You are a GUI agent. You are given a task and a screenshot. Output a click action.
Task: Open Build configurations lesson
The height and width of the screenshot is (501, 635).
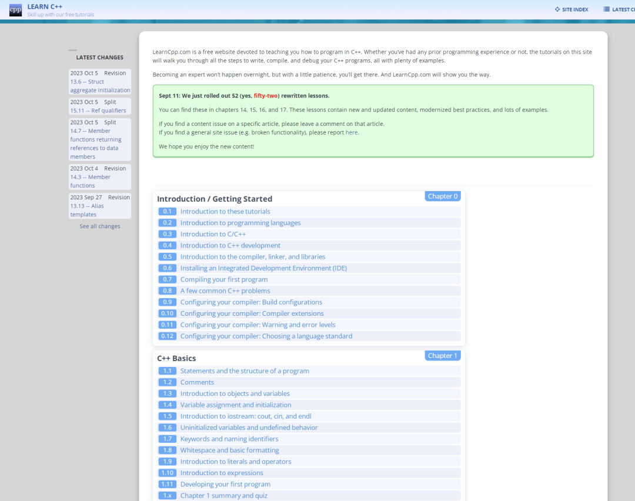(x=251, y=302)
